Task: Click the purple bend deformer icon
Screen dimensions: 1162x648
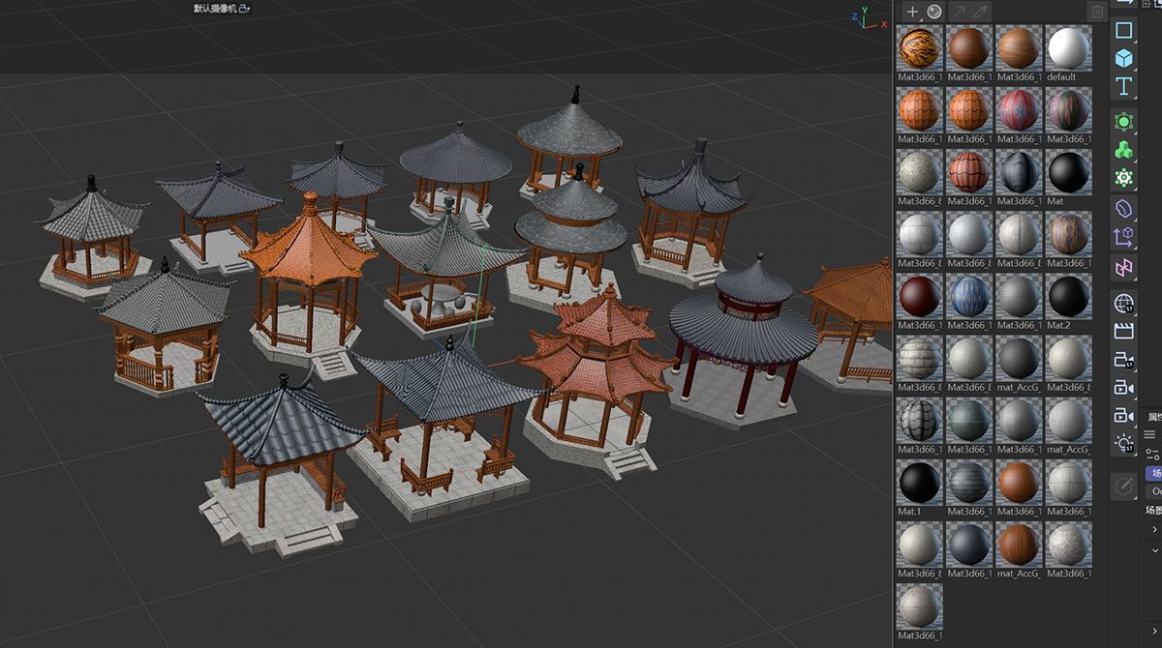Action: [1123, 267]
